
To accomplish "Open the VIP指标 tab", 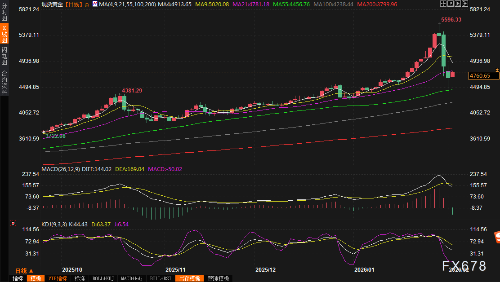I will click(x=58, y=278).
